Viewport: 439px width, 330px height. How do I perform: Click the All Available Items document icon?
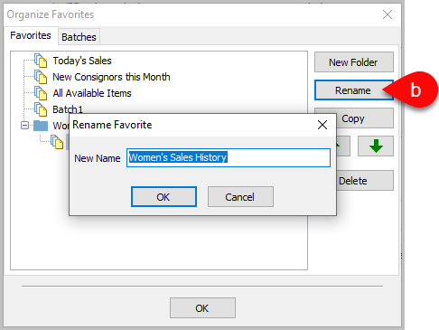[x=41, y=93]
